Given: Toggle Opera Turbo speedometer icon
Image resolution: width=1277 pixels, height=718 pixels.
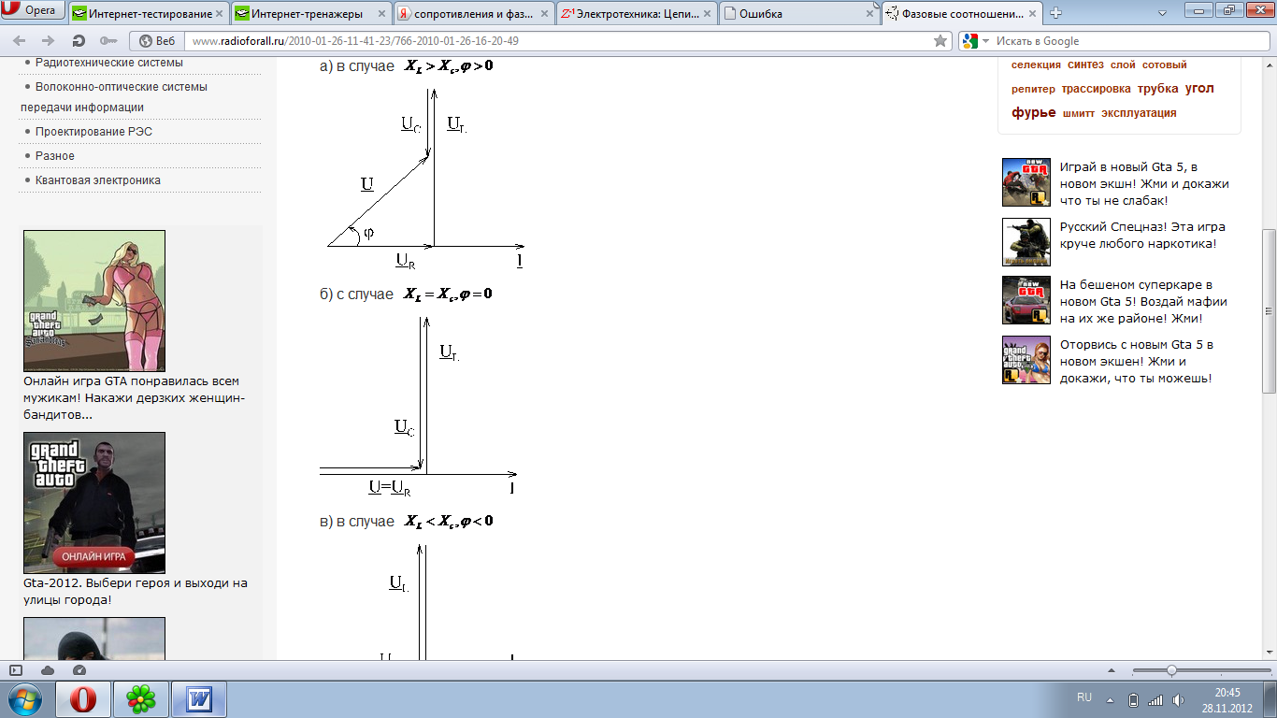Looking at the screenshot, I should click(79, 670).
